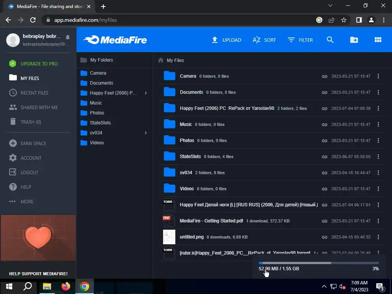Click the Photos folder icon in list
This screenshot has width=392, height=294.
(169, 140)
